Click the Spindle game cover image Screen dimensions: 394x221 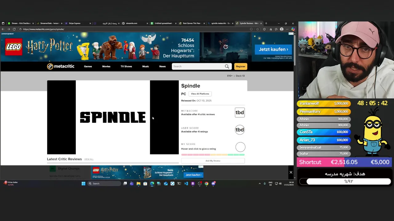(113, 117)
